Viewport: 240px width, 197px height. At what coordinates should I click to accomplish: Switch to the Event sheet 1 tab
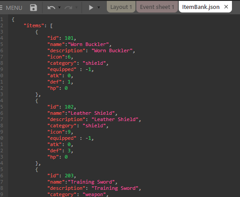tap(157, 7)
